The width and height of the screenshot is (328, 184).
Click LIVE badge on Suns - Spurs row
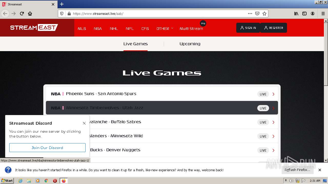[x=263, y=94]
